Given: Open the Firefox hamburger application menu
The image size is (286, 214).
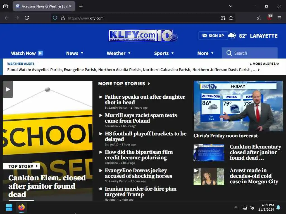Looking at the screenshot, I should point(279,18).
